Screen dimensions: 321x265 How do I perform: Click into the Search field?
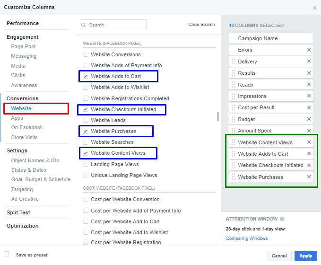tap(113, 25)
